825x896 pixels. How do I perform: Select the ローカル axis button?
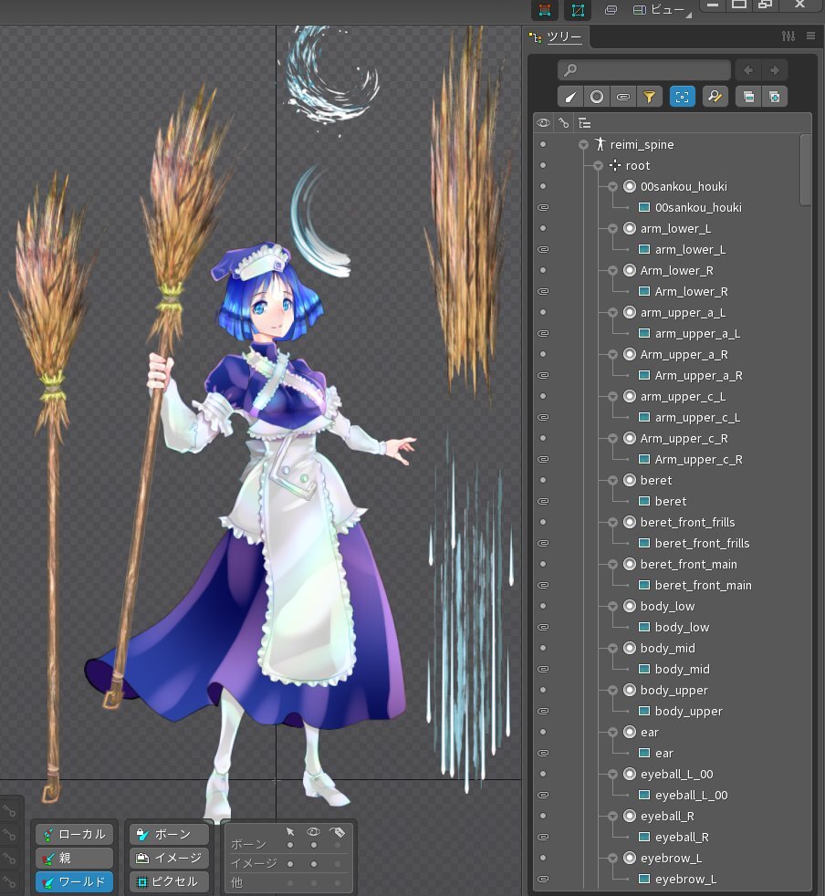pos(75,834)
